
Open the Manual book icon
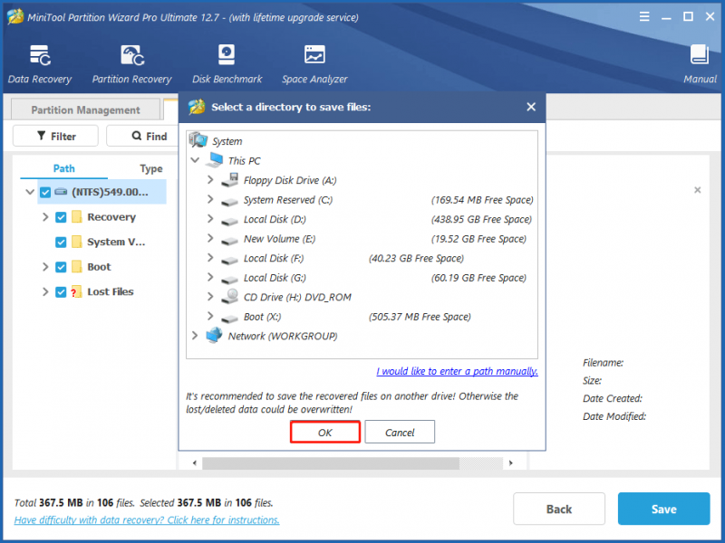point(700,64)
